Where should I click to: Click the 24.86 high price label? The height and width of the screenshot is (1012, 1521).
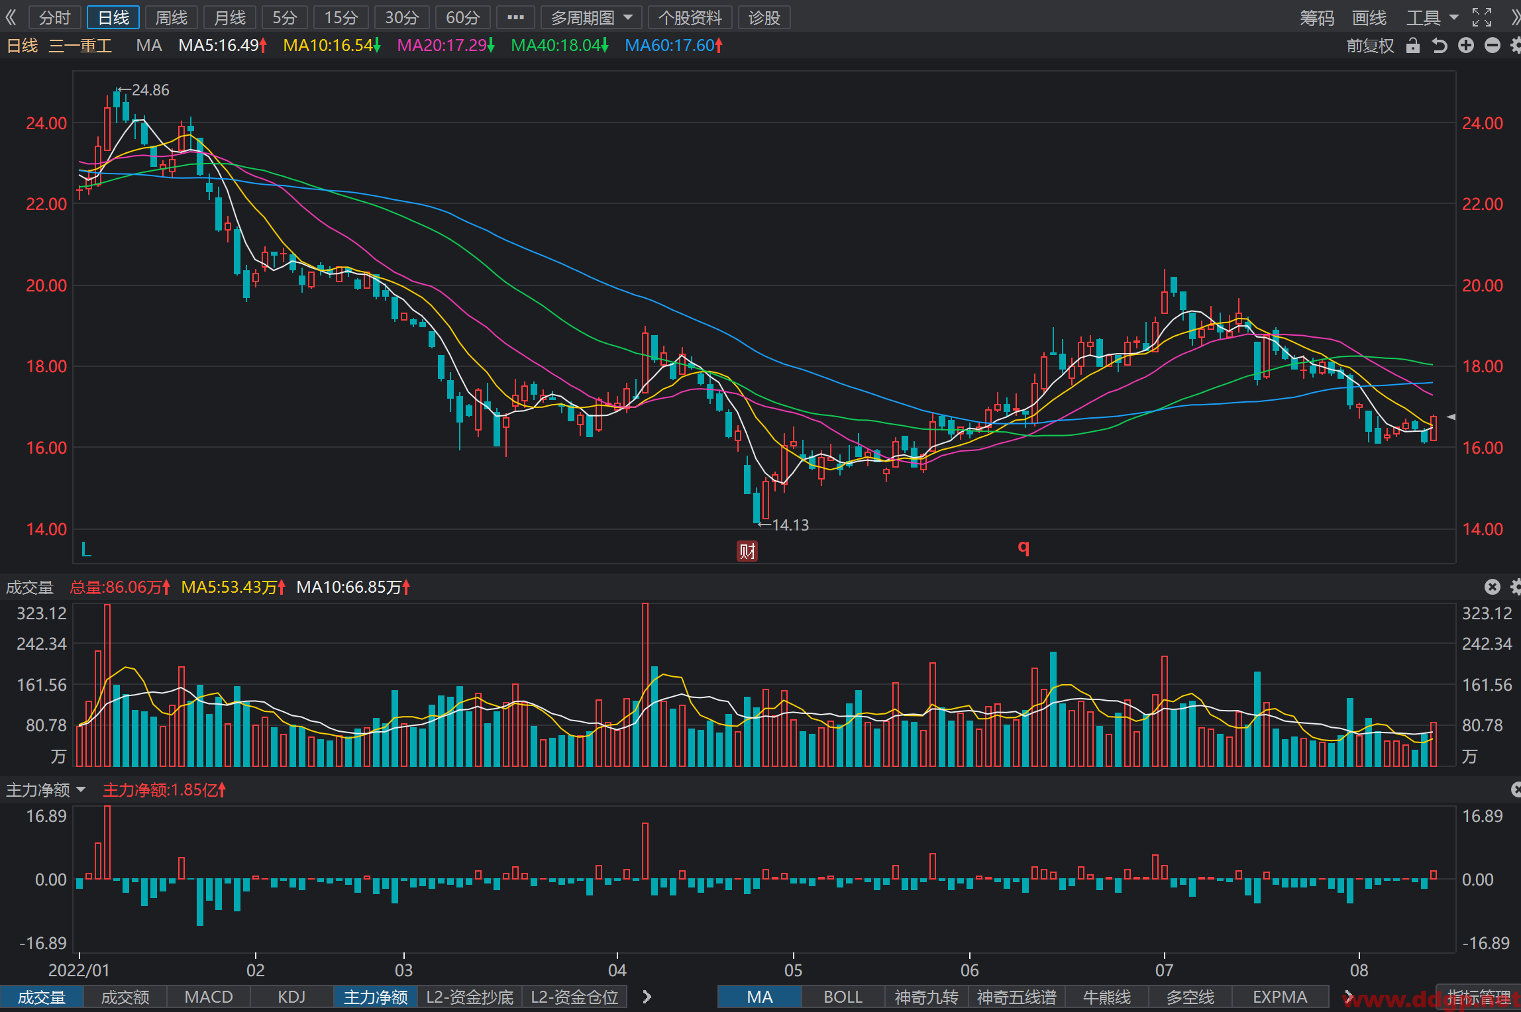tap(150, 90)
